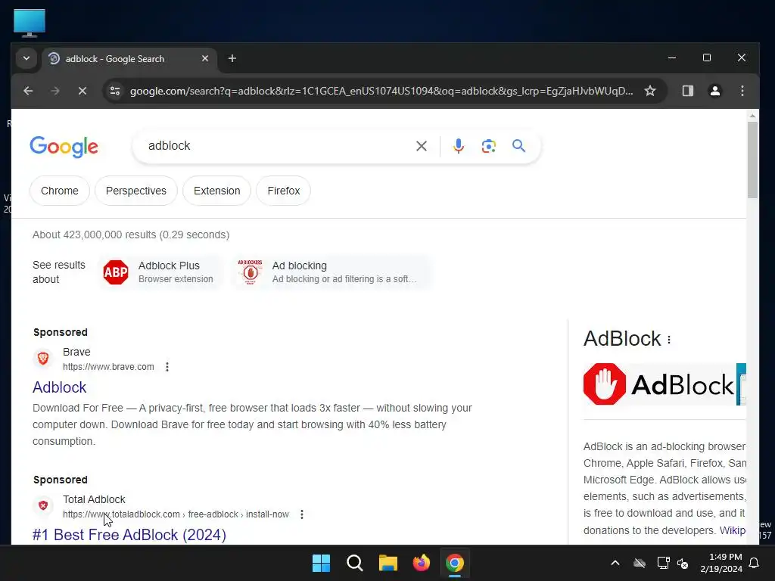Image resolution: width=775 pixels, height=581 pixels.
Task: Open File Explorer from taskbar
Action: pos(388,563)
